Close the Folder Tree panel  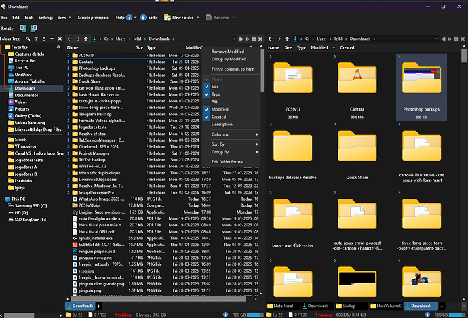[60, 39]
